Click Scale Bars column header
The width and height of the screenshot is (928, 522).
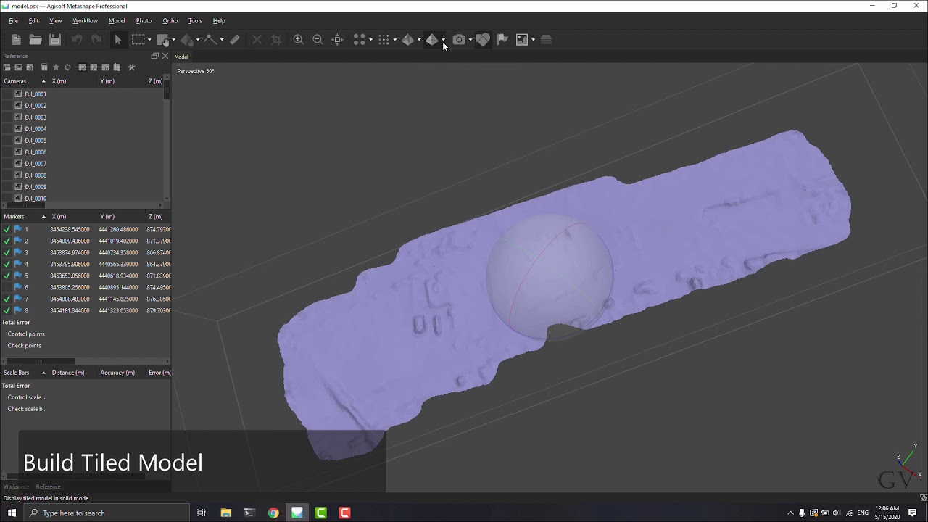click(24, 373)
